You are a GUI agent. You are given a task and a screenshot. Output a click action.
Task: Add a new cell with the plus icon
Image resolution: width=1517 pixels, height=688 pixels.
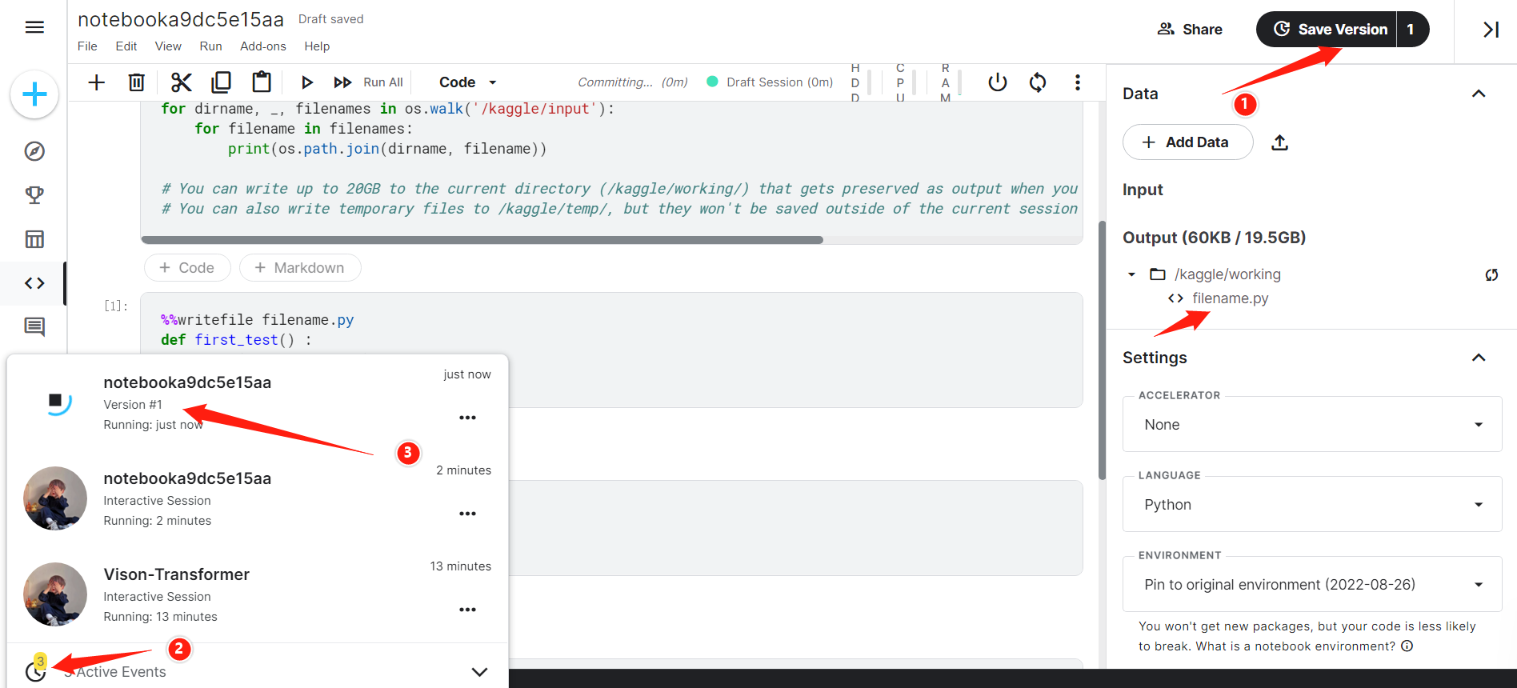pos(97,82)
